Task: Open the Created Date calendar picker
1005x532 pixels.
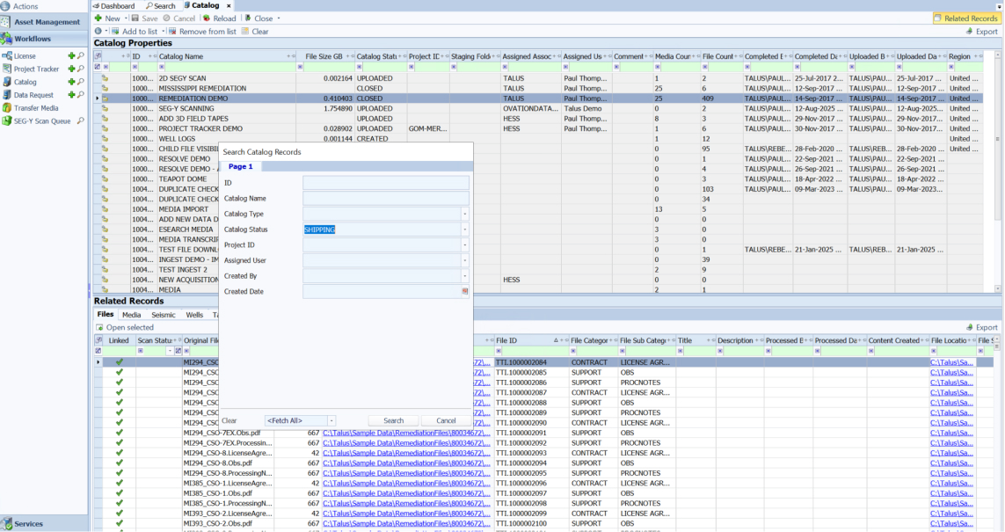Action: 465,291
